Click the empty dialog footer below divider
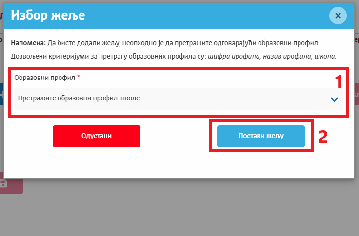This screenshot has height=236, width=359. pyautogui.click(x=179, y=170)
